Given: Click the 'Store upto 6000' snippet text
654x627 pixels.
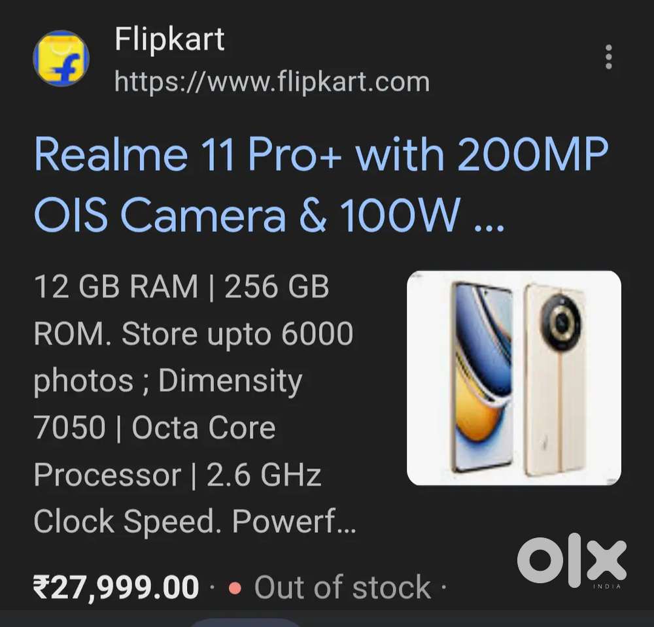Looking at the screenshot, I should [x=237, y=334].
